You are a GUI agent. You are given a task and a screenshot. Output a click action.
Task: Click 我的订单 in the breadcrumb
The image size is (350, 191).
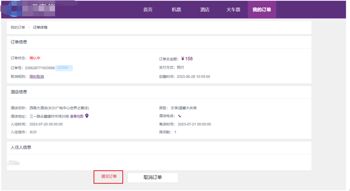click(18, 27)
